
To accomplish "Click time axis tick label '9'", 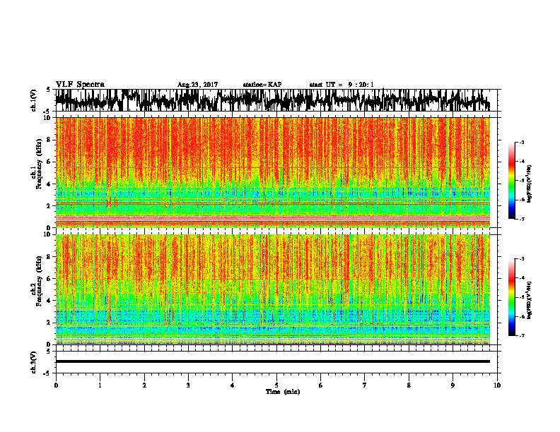I will 453,385.
